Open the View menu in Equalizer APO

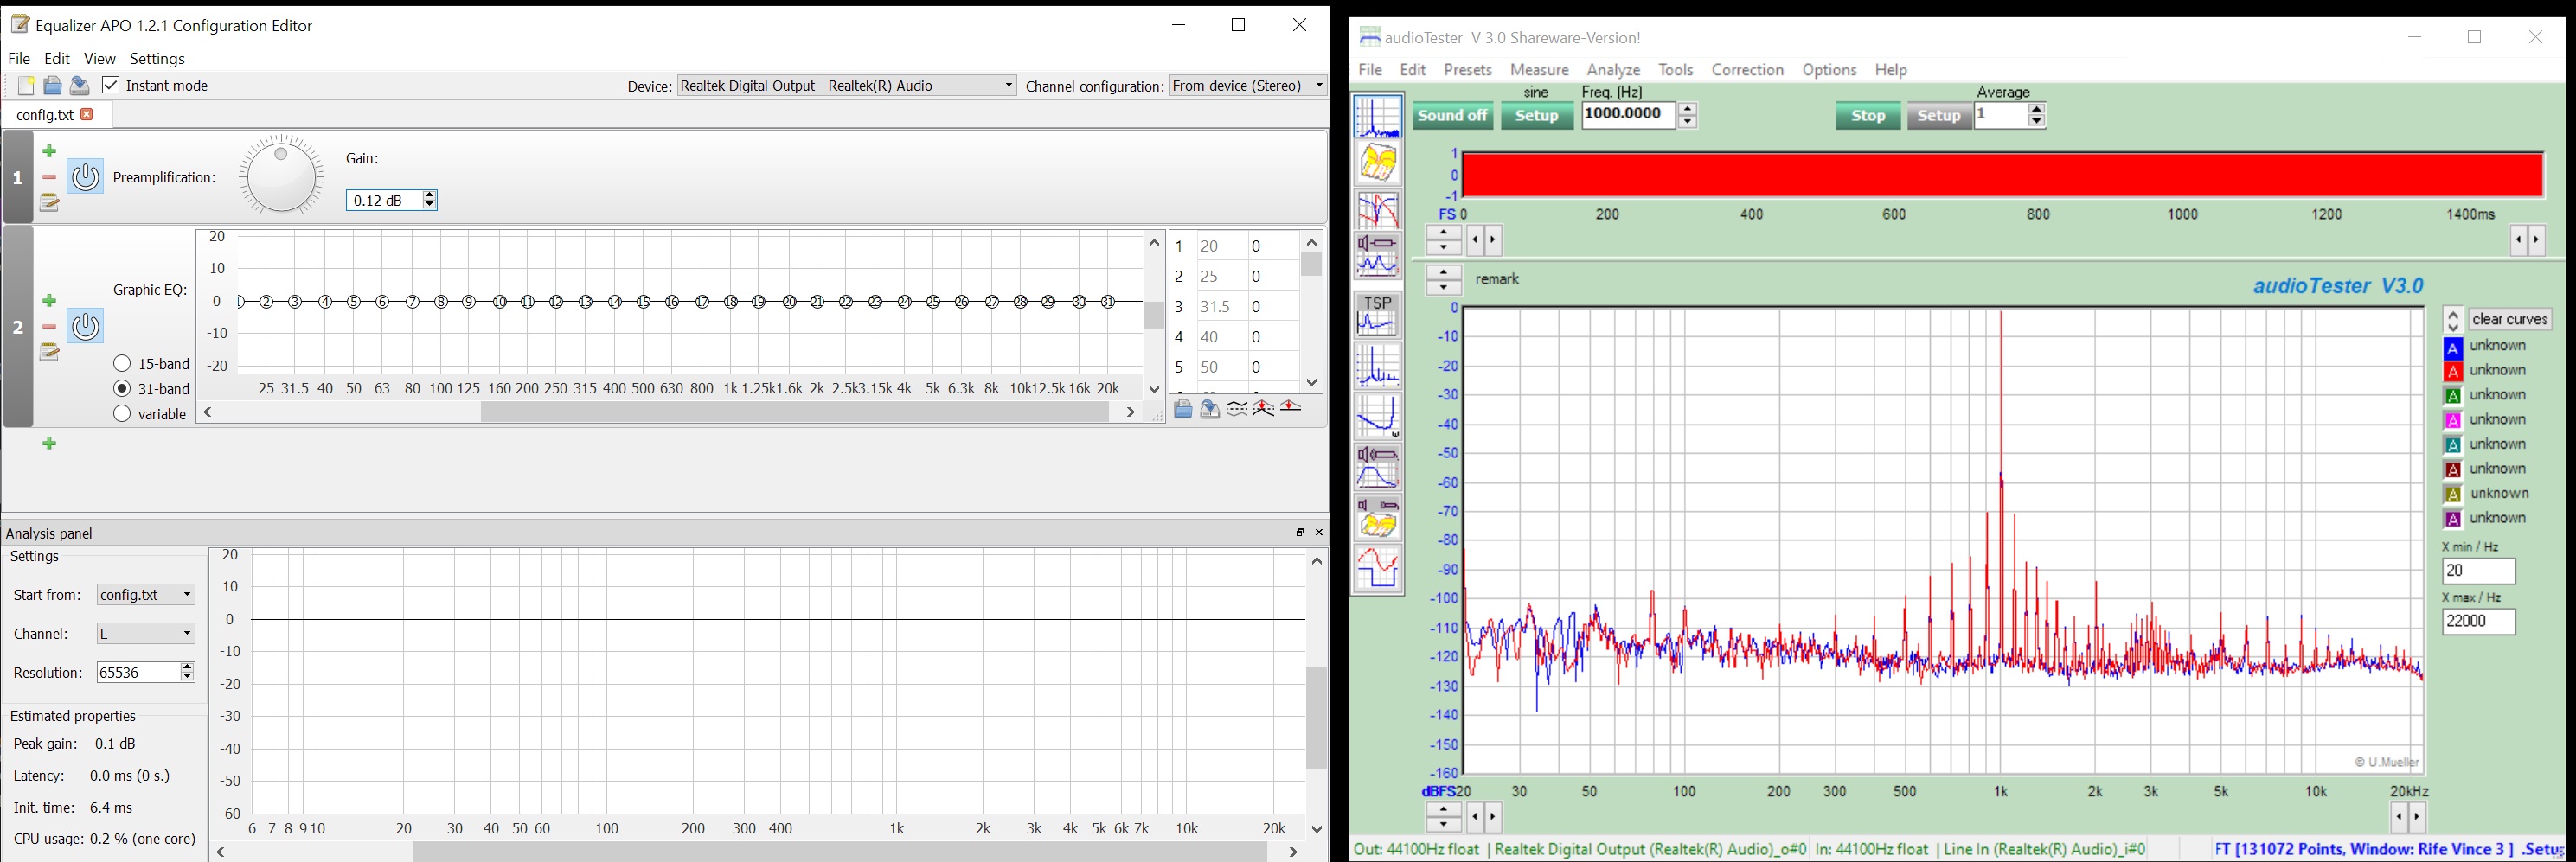[x=100, y=59]
